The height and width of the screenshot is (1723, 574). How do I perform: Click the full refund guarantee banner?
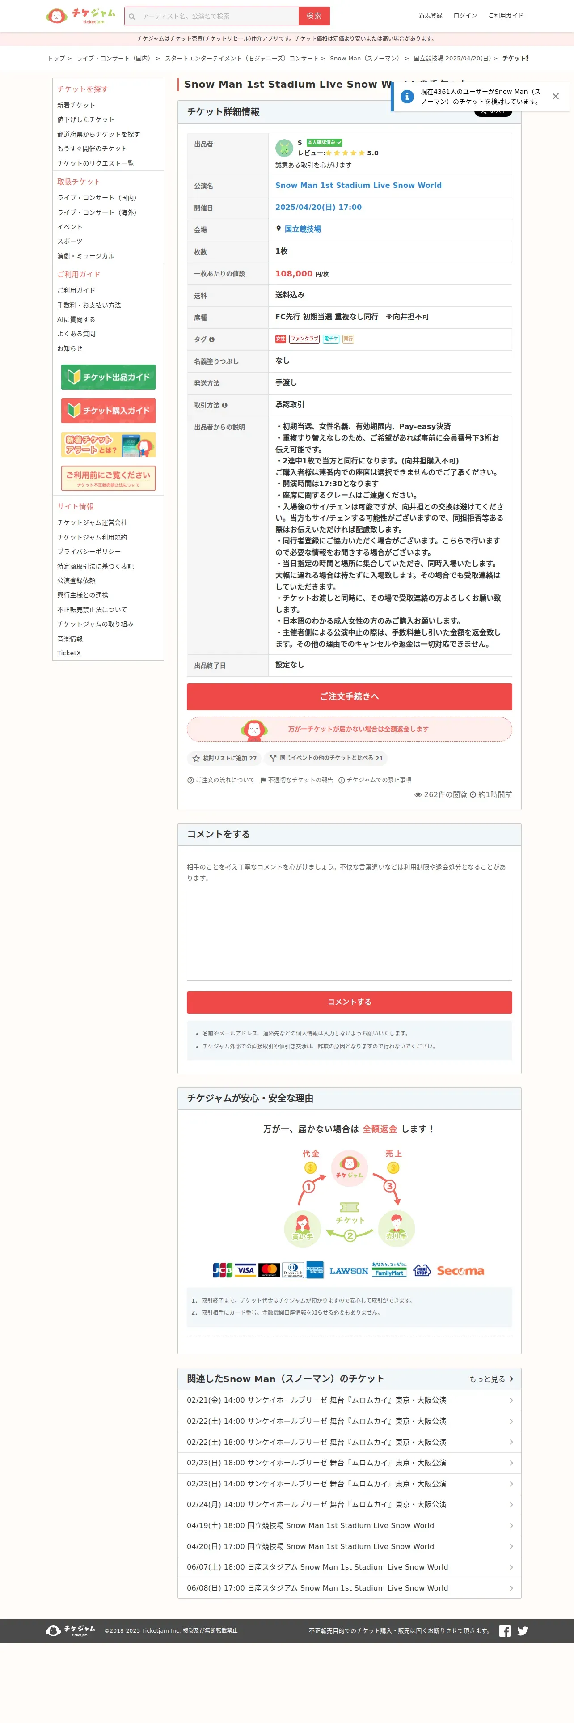(x=350, y=729)
